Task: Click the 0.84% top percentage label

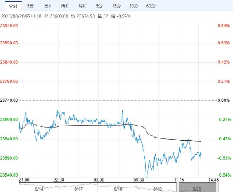Action: point(224,25)
